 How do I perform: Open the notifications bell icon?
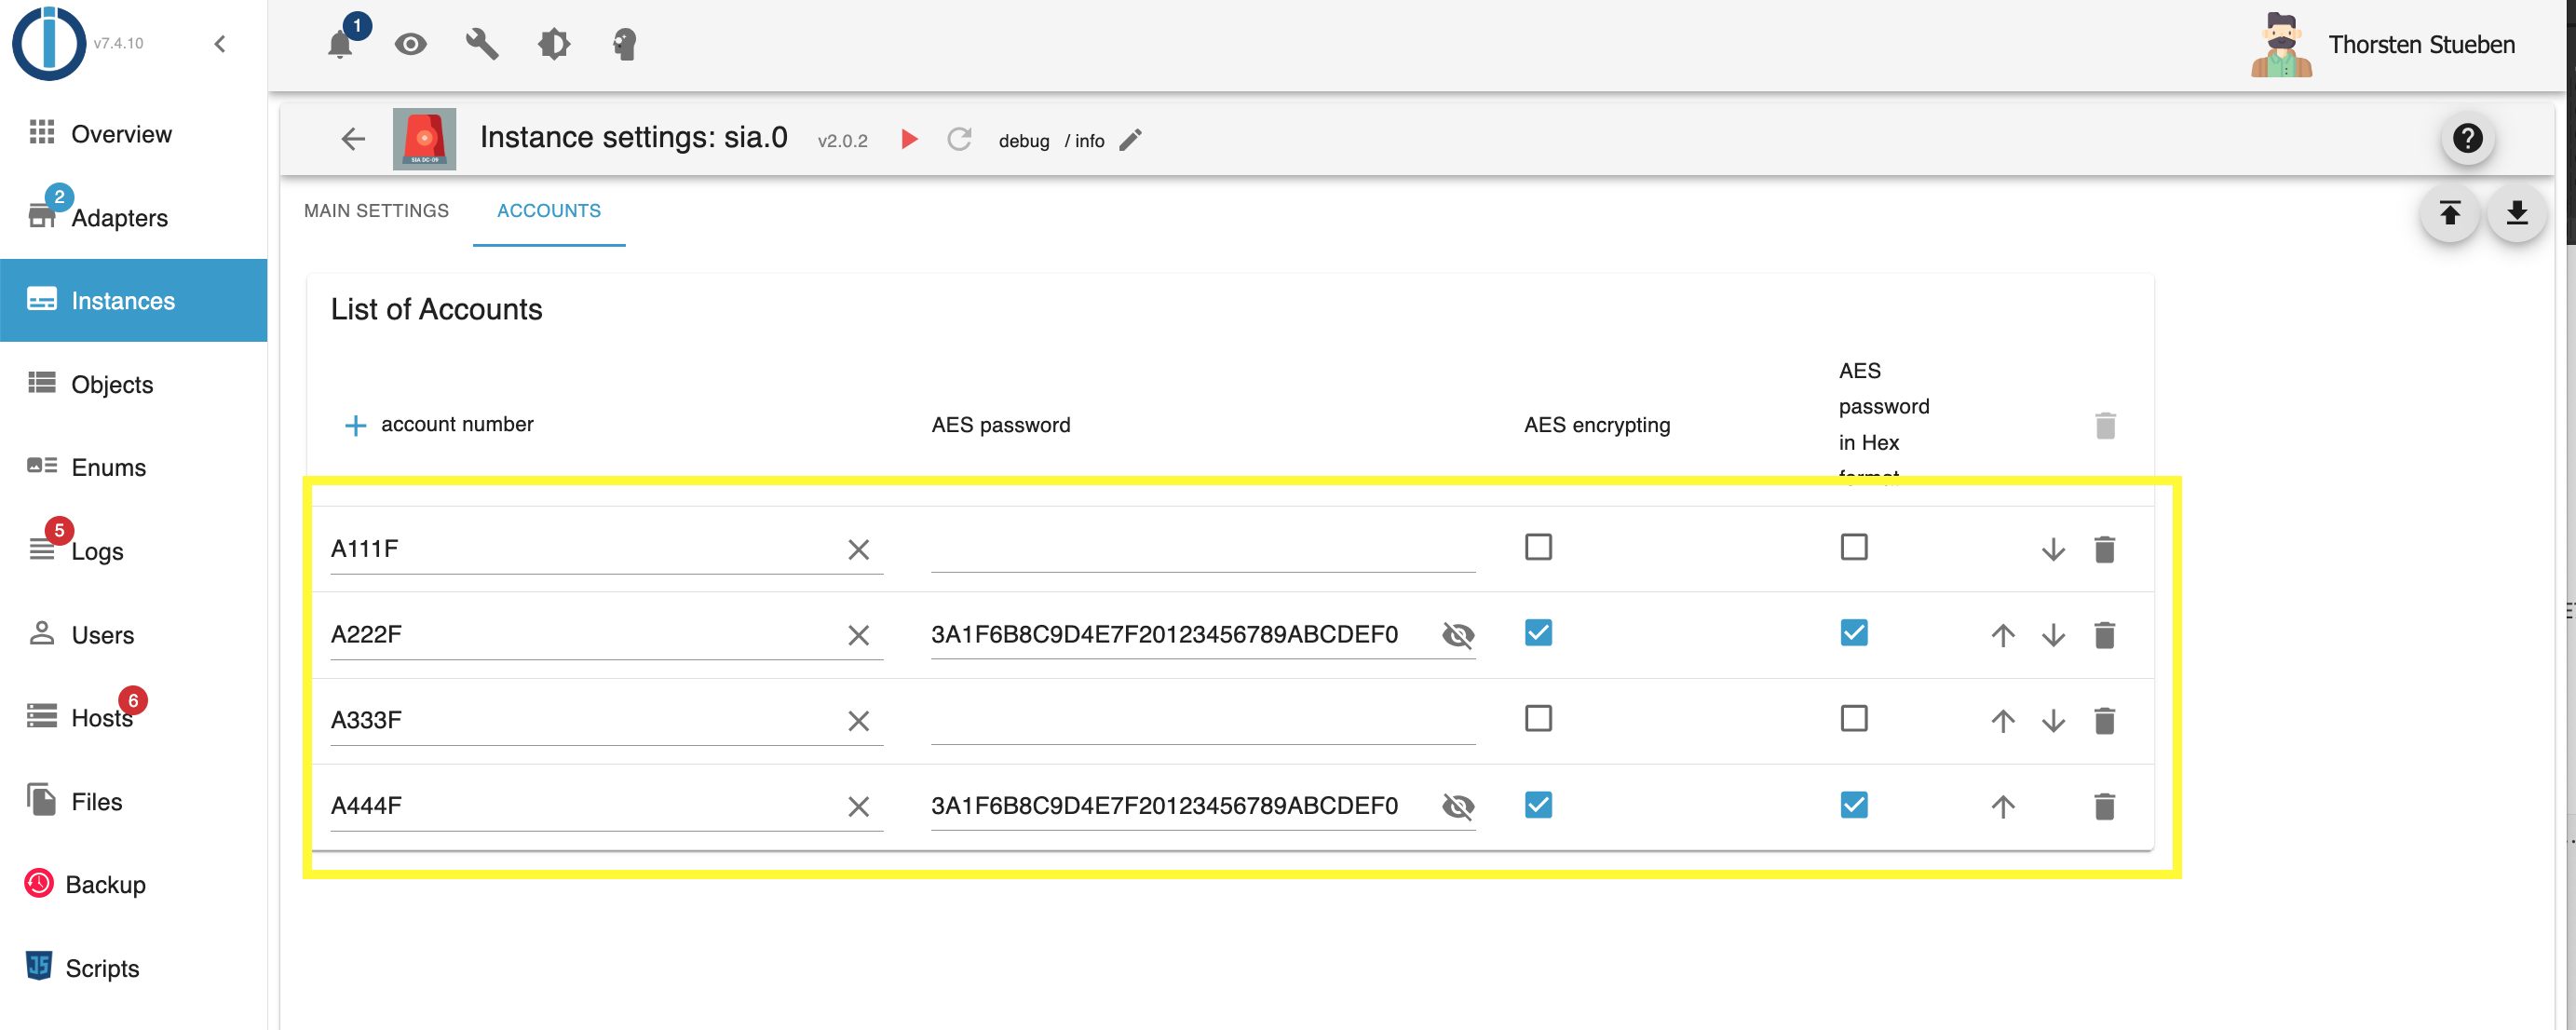pos(340,45)
